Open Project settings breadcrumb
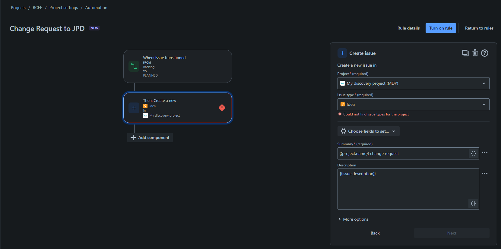Screen dimensions: 501x249 64,8
